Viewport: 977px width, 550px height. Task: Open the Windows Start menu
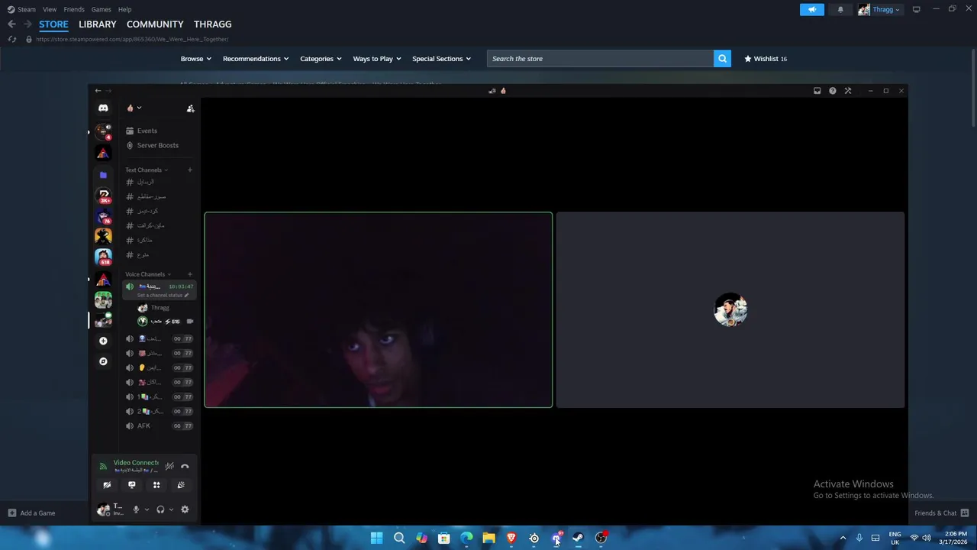pos(376,538)
